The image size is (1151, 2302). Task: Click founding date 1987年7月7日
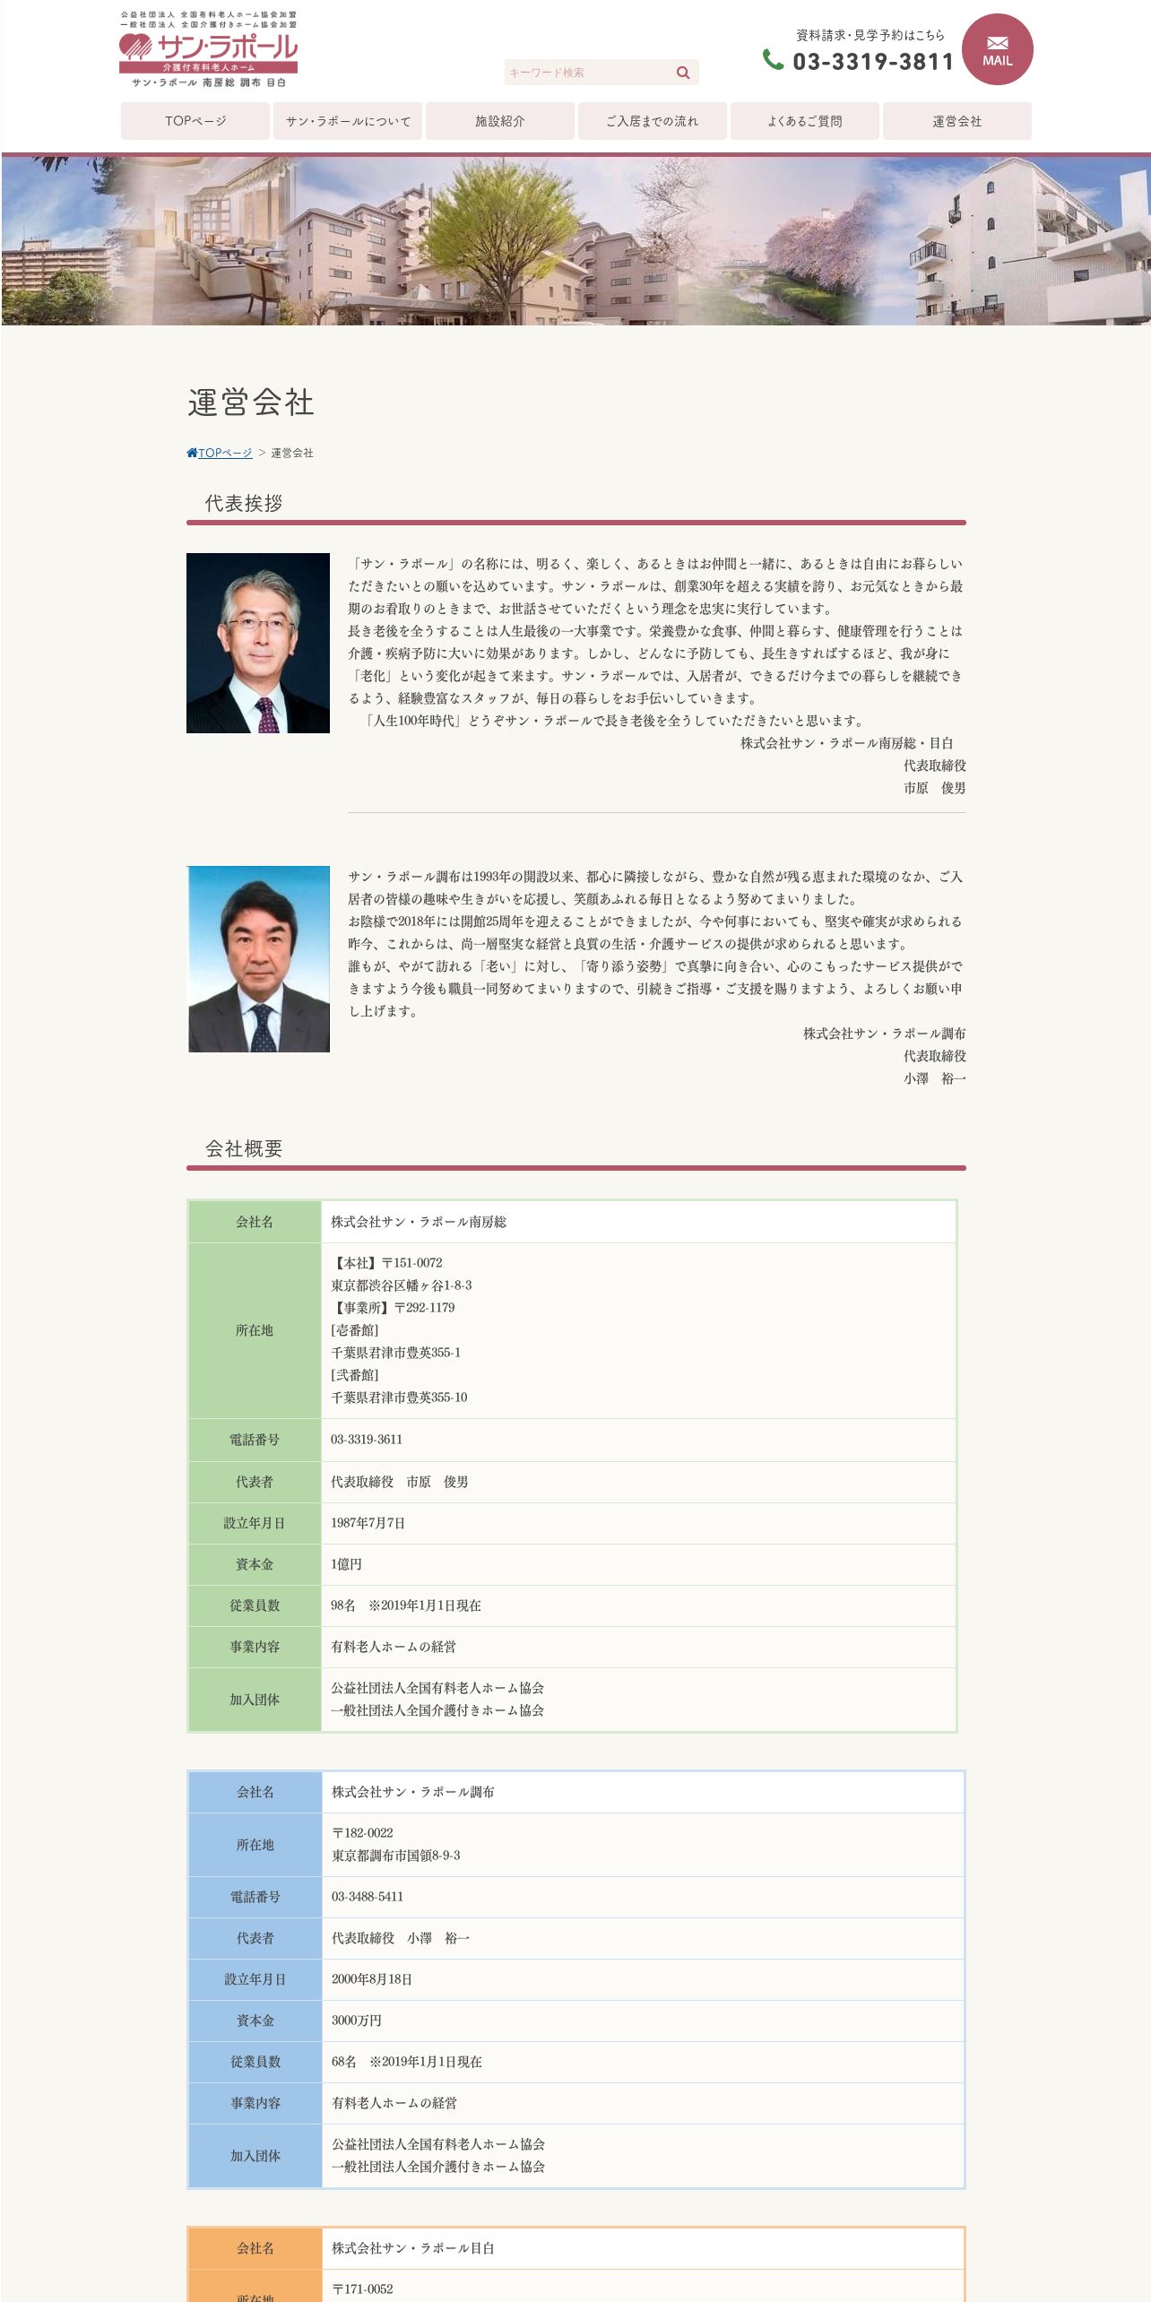click(x=368, y=1523)
